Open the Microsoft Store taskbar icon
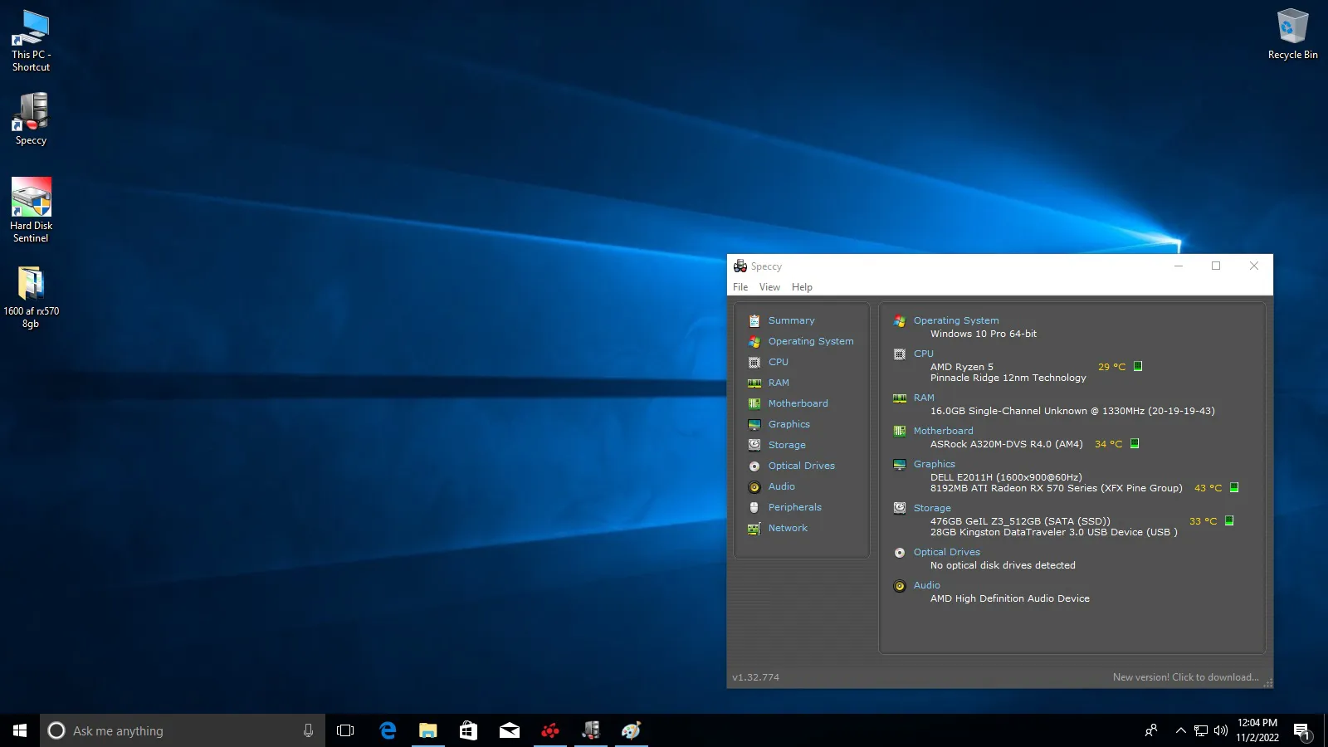Screen dimensions: 1328x747 point(469,730)
